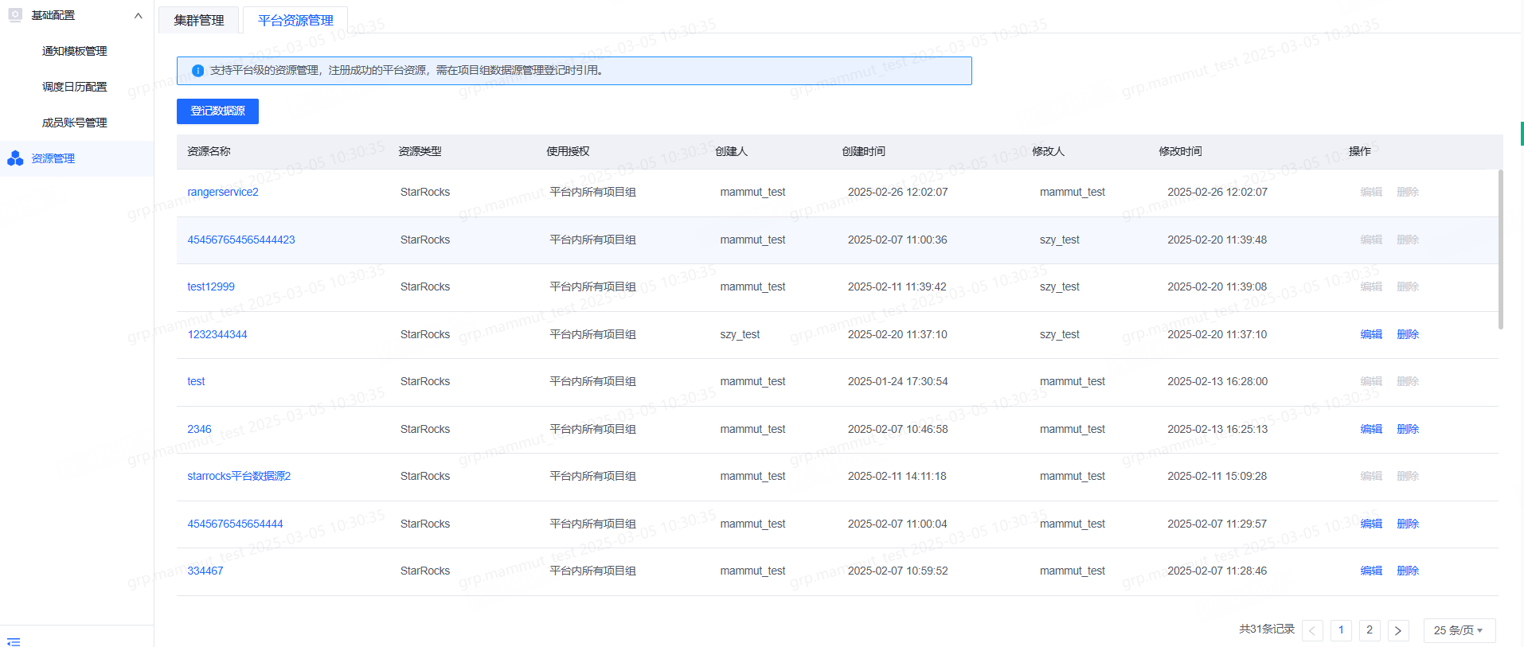Click 共31条记录 total count text

click(x=1267, y=629)
